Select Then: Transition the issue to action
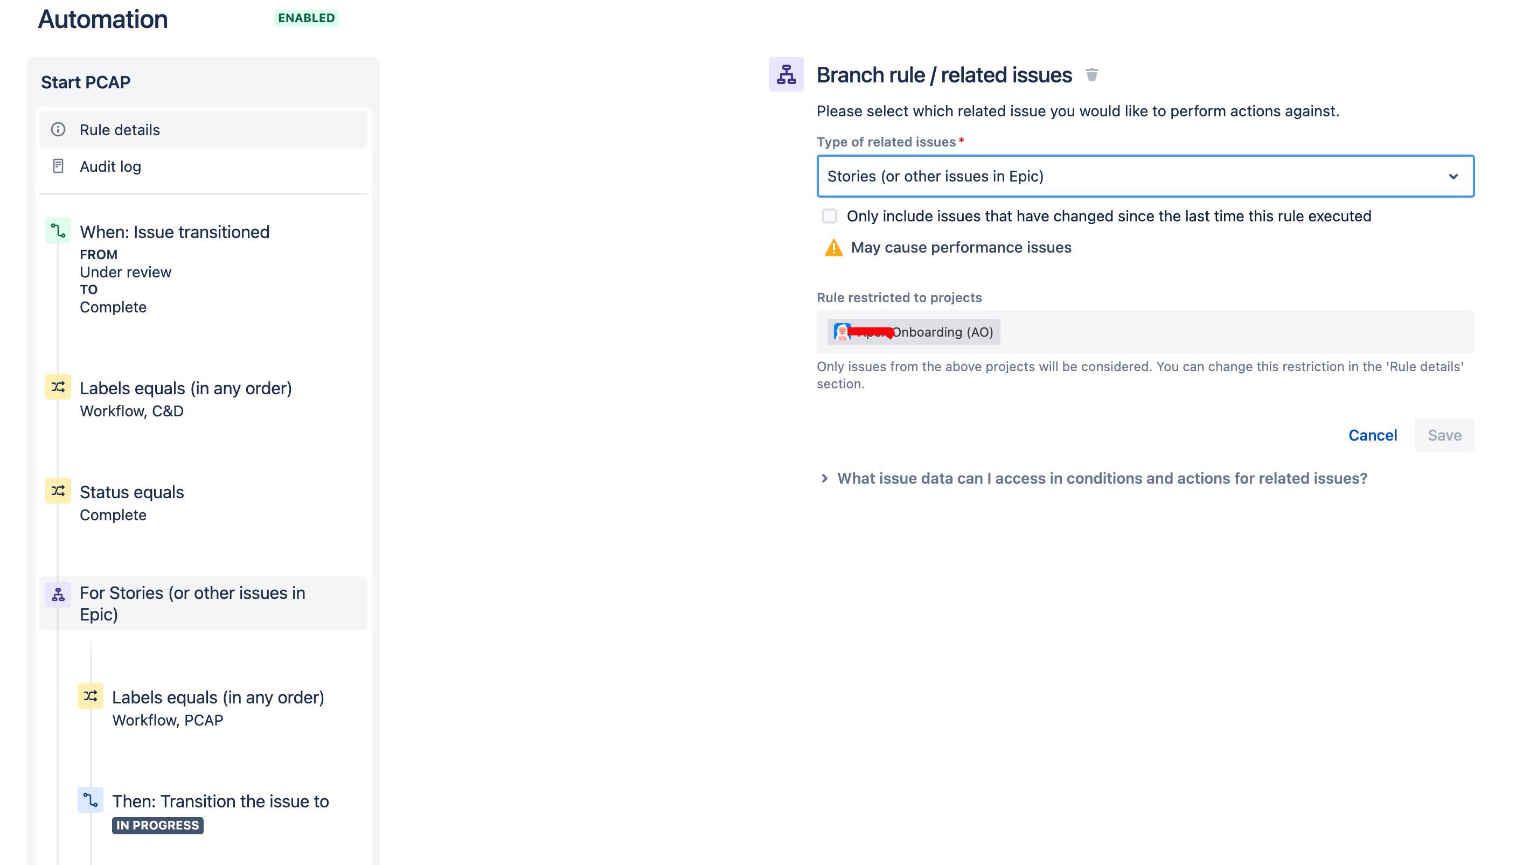The width and height of the screenshot is (1530, 865). click(x=219, y=812)
